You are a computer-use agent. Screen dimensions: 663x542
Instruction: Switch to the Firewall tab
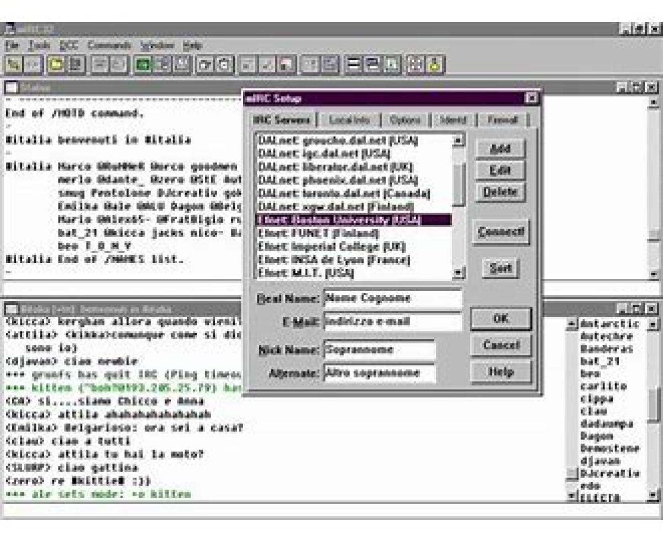click(x=503, y=120)
